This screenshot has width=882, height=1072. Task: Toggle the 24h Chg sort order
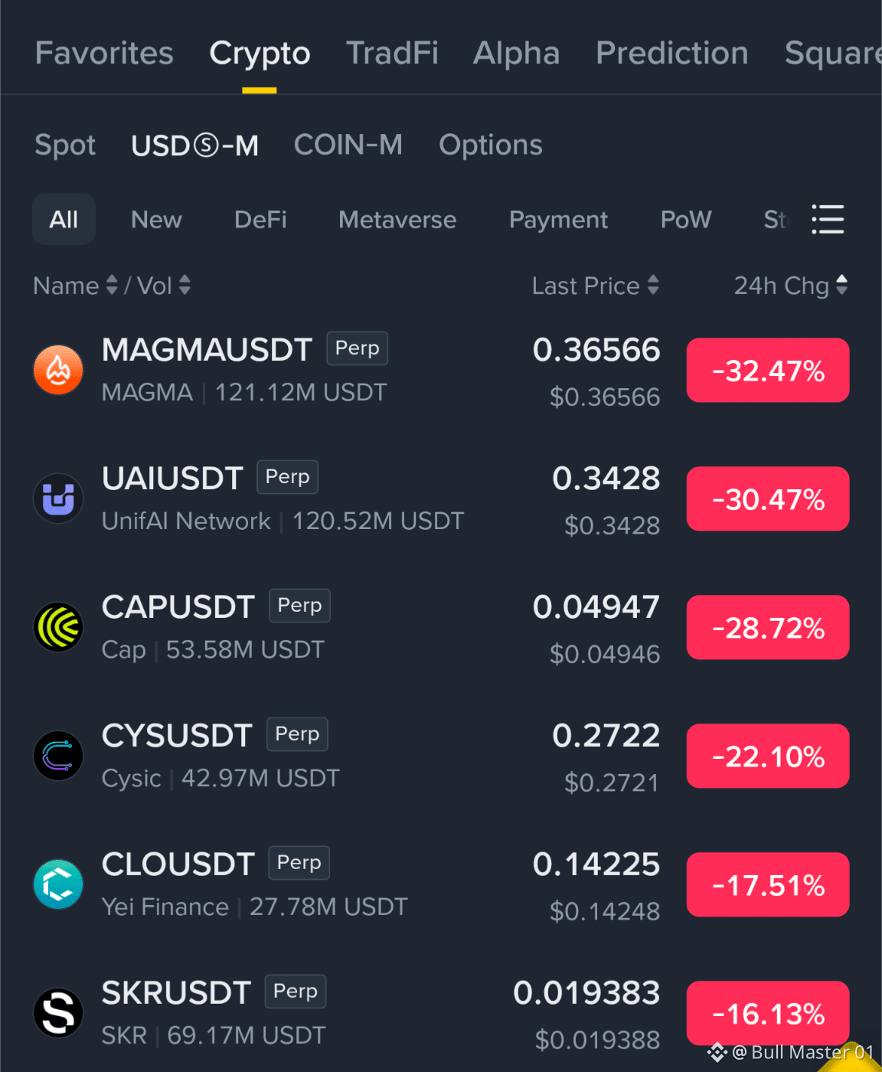(x=842, y=286)
